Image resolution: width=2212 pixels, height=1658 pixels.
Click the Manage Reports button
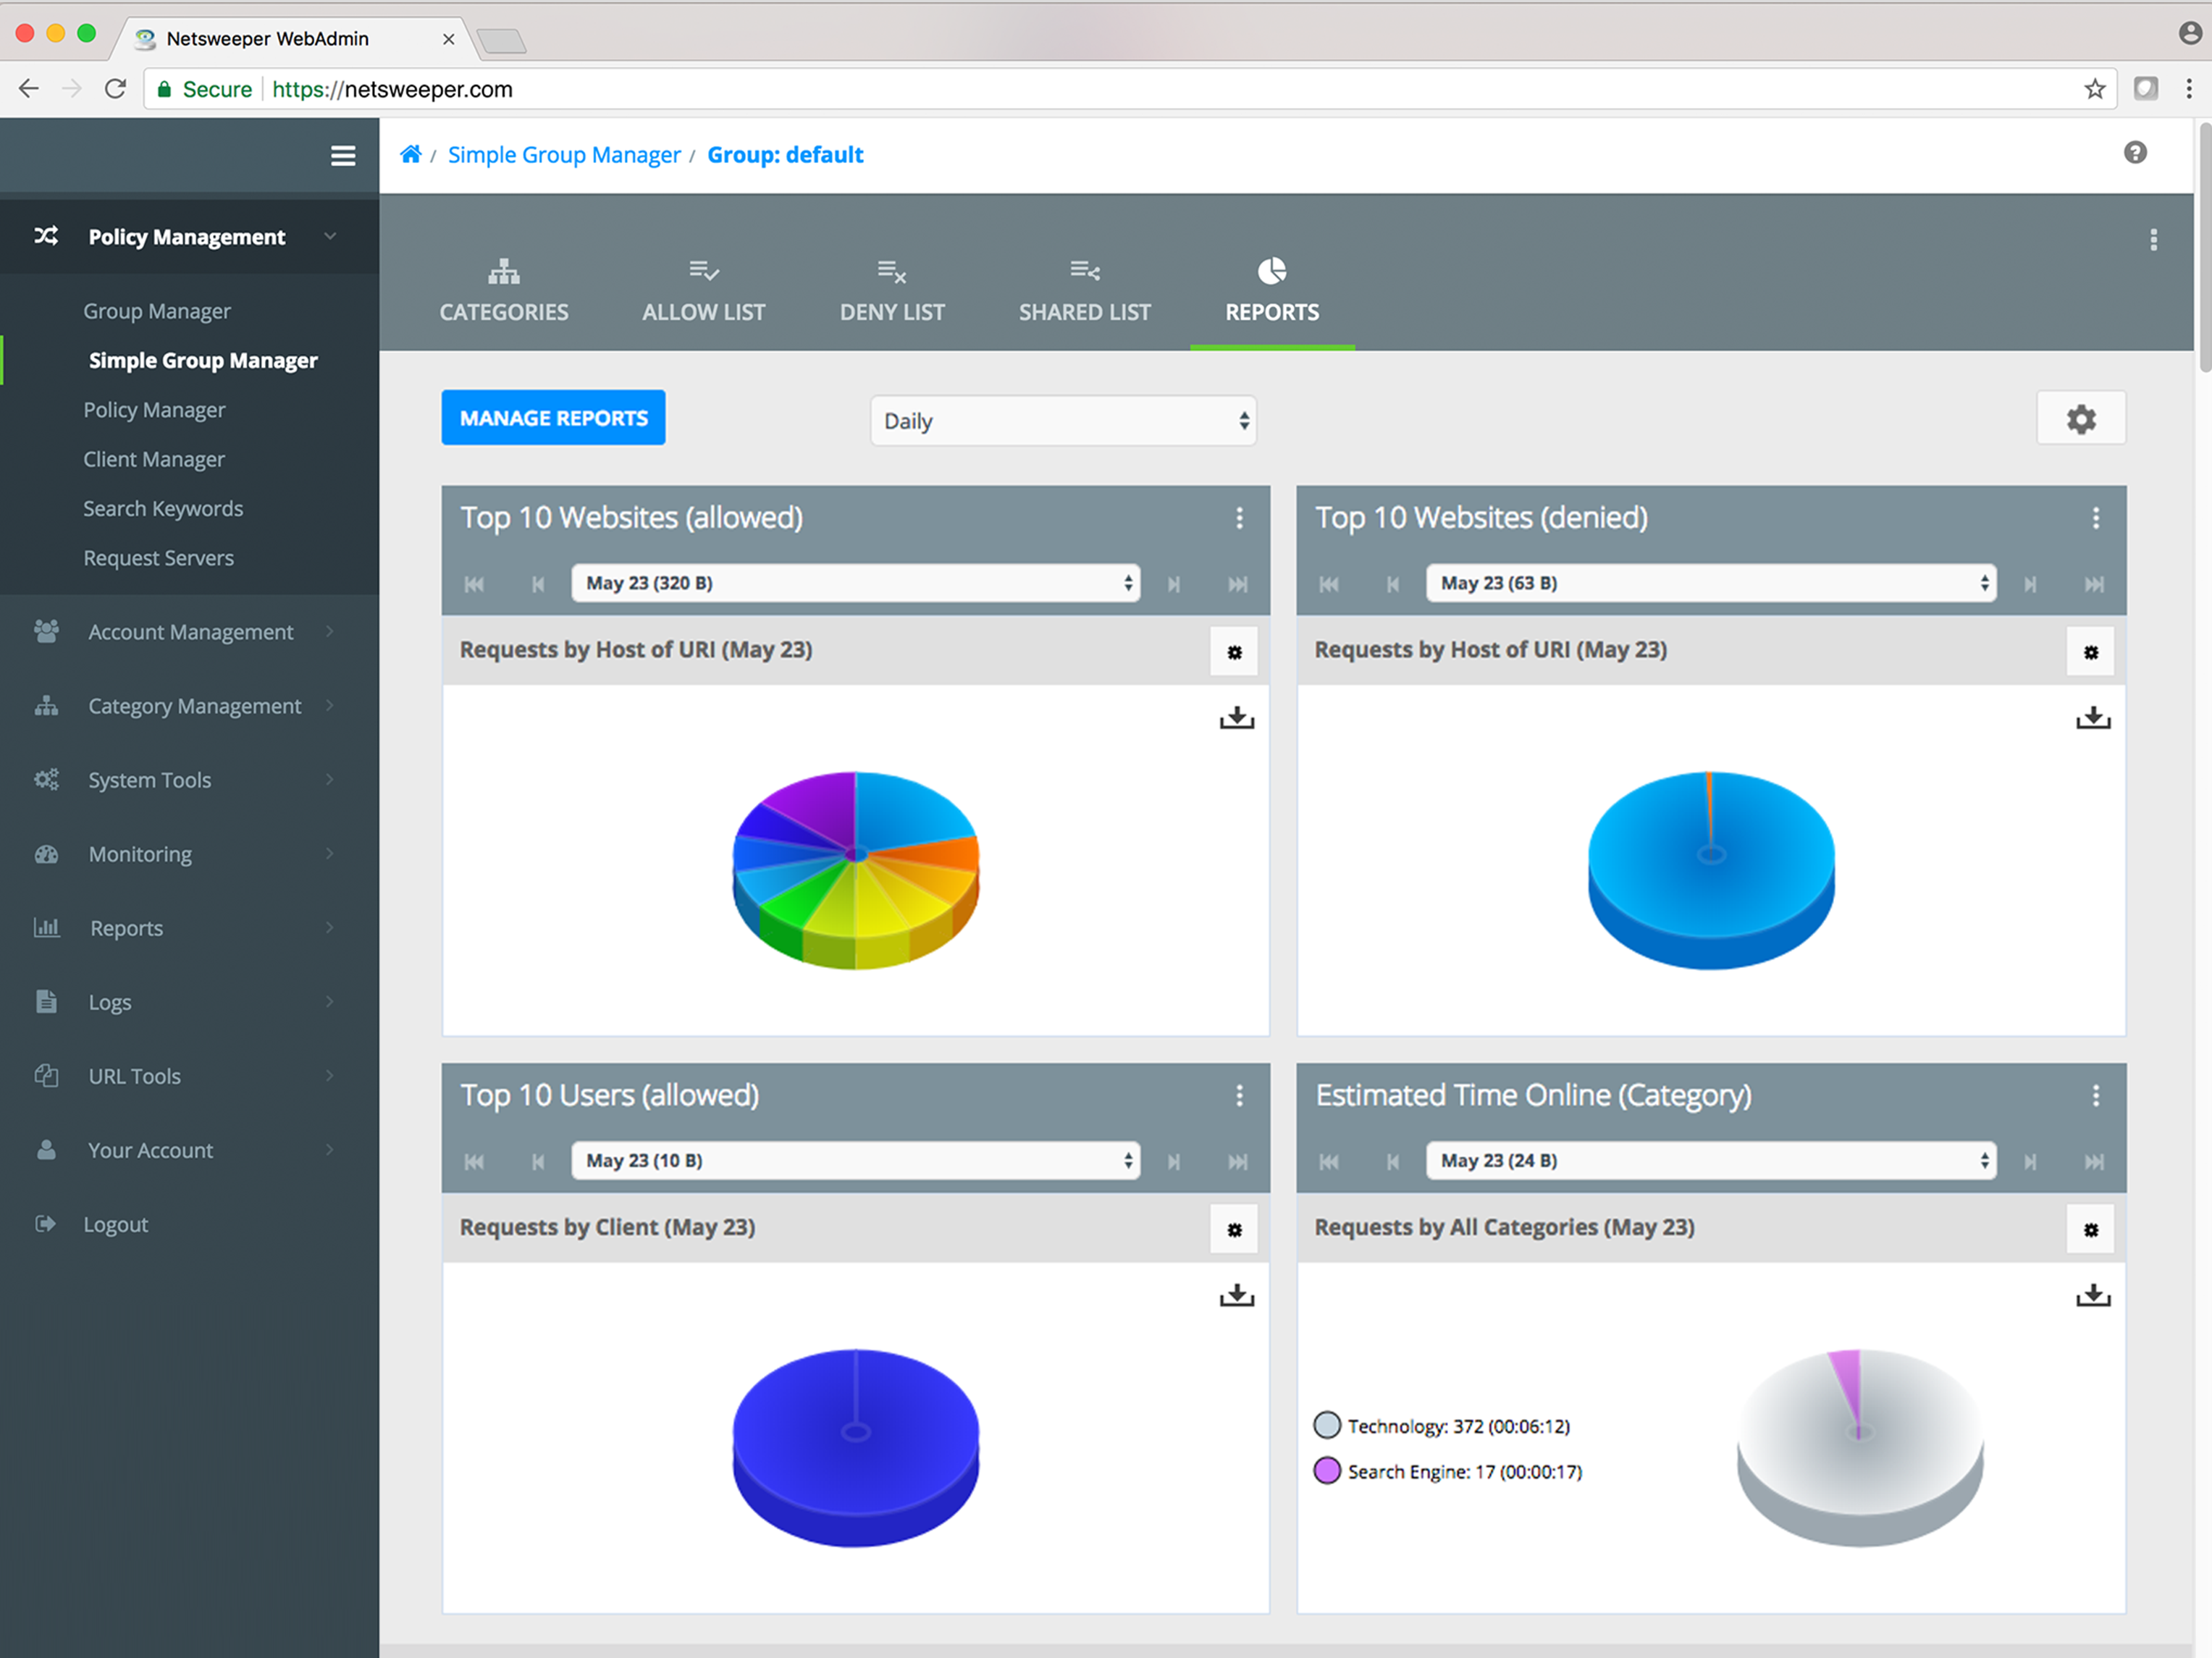(x=553, y=418)
